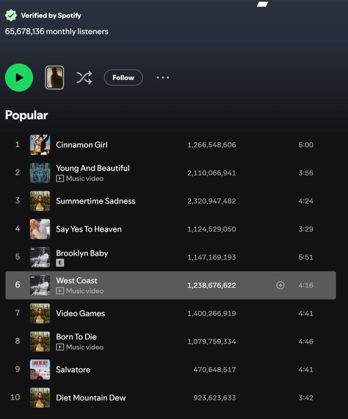
Task: Click track number 1 beside Cinnamon Girl
Action: coord(18,145)
